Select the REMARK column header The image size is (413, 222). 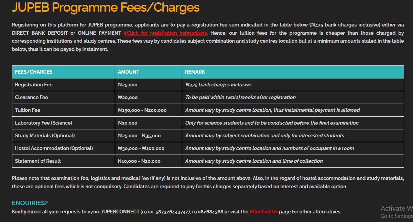195,72
